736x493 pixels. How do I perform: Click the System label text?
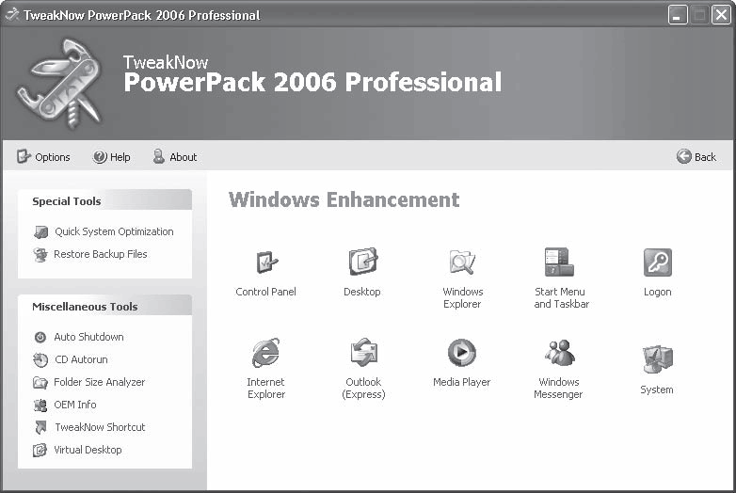coord(657,390)
